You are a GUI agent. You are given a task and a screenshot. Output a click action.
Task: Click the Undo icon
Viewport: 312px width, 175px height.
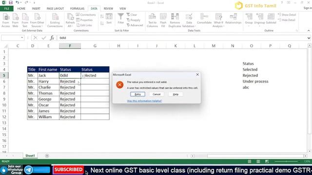coord(18,2)
